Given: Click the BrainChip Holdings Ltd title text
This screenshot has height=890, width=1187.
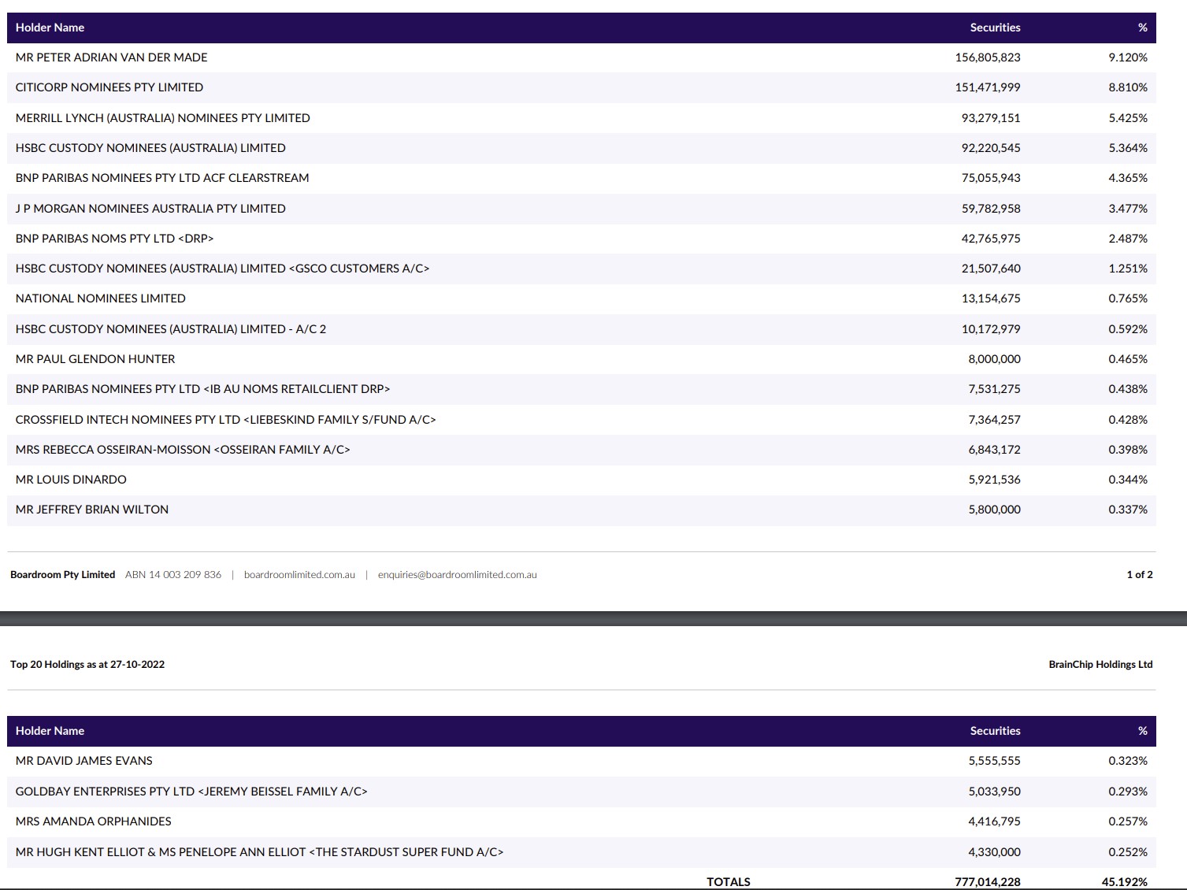Looking at the screenshot, I should pos(1100,665).
